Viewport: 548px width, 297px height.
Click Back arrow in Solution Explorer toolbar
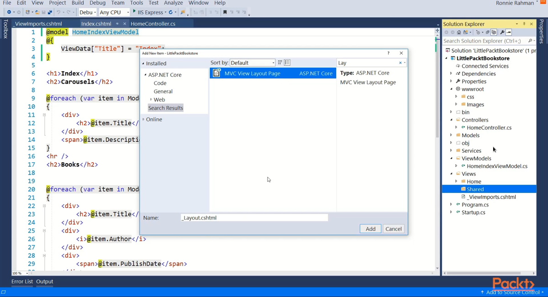(446, 32)
